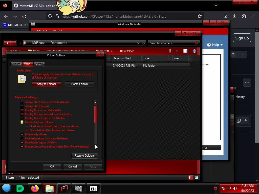Open the Help menu in Windows Defender
This screenshot has height=194, width=259.
(215, 45)
